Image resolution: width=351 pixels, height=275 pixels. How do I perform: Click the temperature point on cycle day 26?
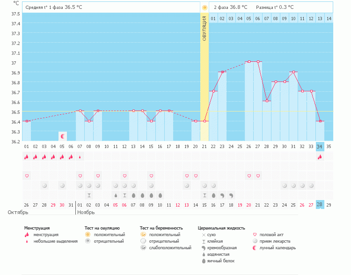click(249, 61)
